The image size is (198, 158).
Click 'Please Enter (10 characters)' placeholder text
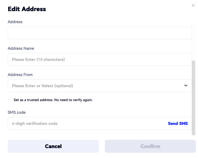[38, 59]
